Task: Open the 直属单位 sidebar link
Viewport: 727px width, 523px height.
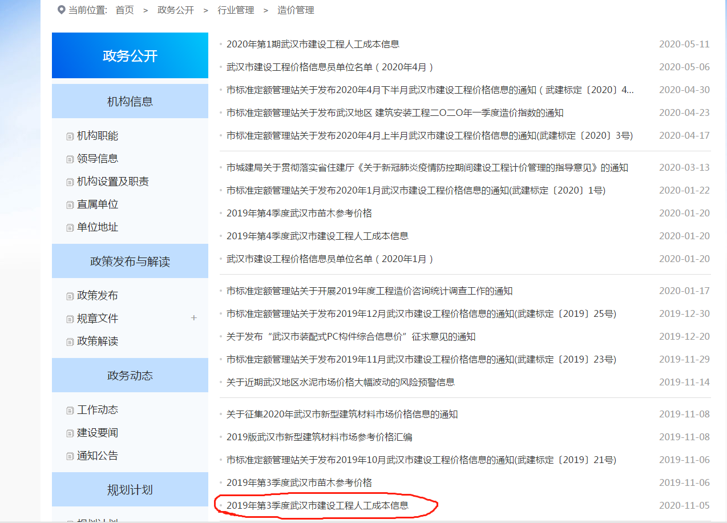Action: [x=98, y=204]
